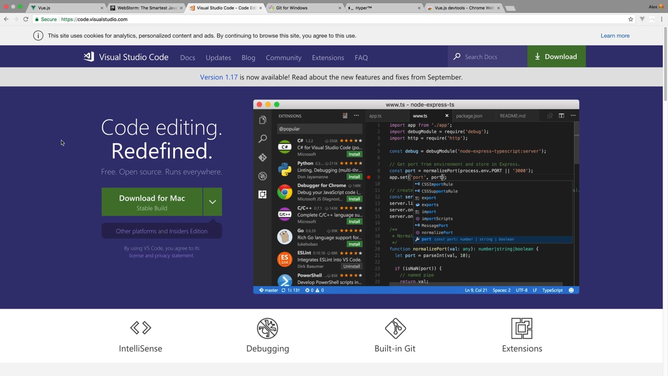The height and width of the screenshot is (376, 668).
Task: Open Other platforms and Insiders Edition
Action: (162, 231)
